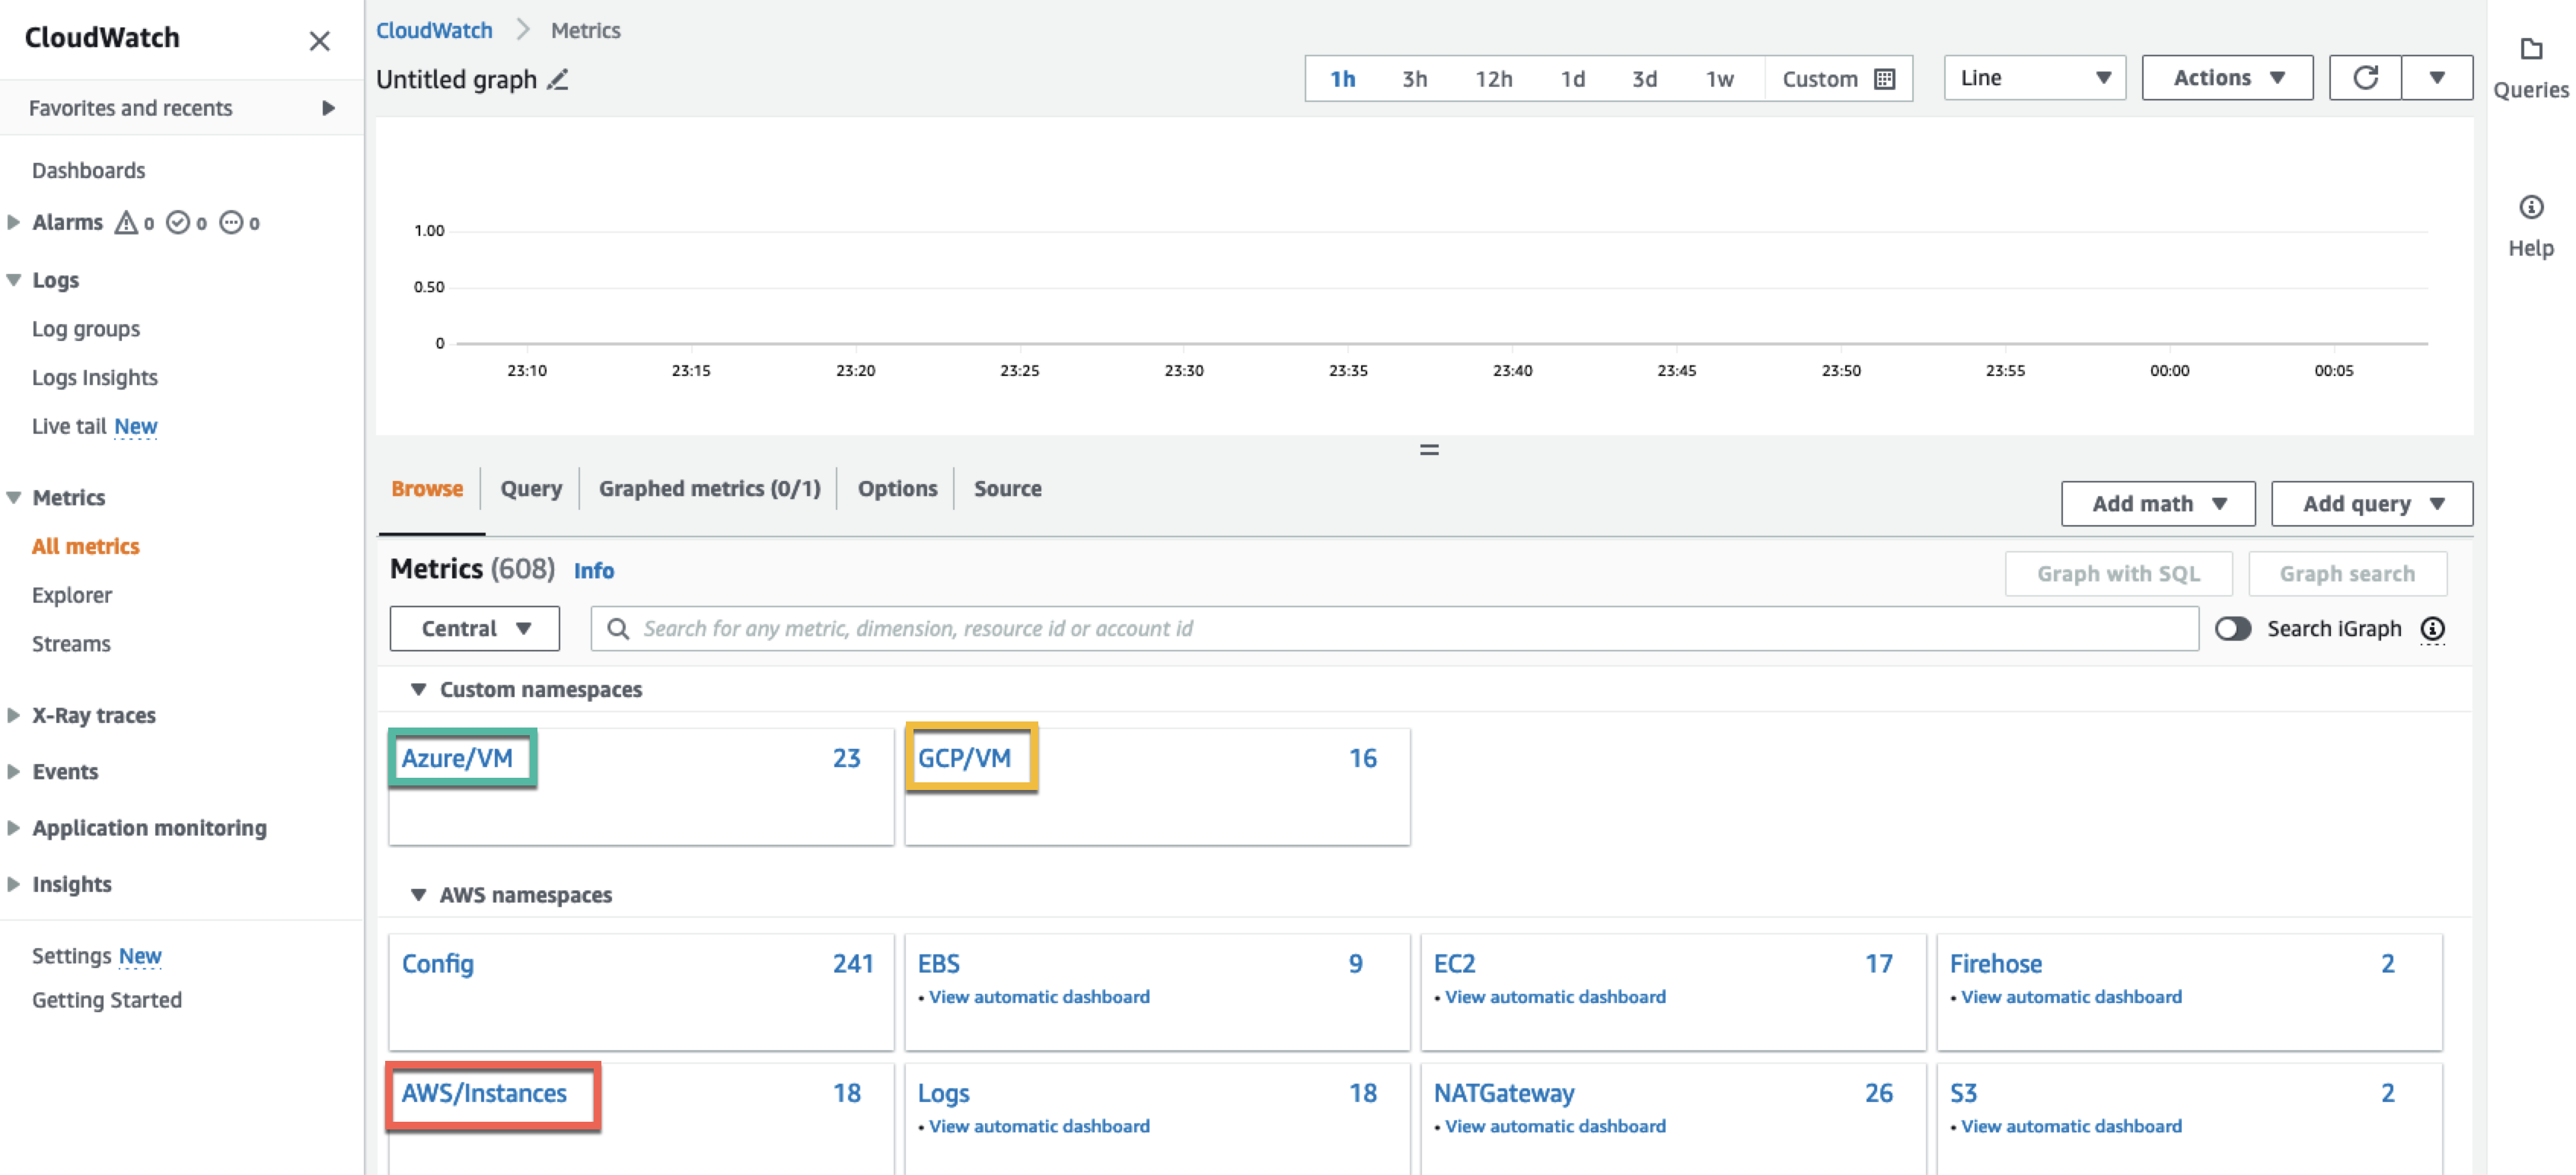Close the CloudWatch sidebar with the X
Image resolution: width=2576 pixels, height=1175 pixels.
[x=319, y=41]
